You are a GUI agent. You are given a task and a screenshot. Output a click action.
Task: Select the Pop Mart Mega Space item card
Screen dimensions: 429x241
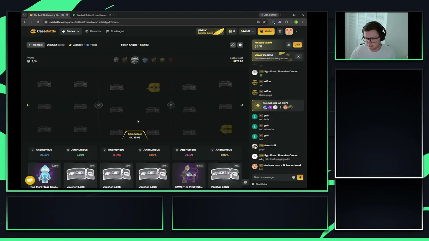[x=45, y=176]
